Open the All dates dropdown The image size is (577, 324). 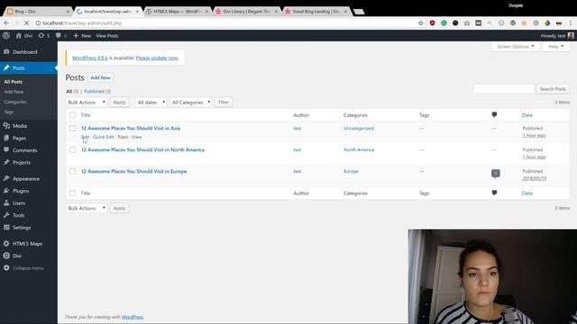pyautogui.click(x=151, y=102)
